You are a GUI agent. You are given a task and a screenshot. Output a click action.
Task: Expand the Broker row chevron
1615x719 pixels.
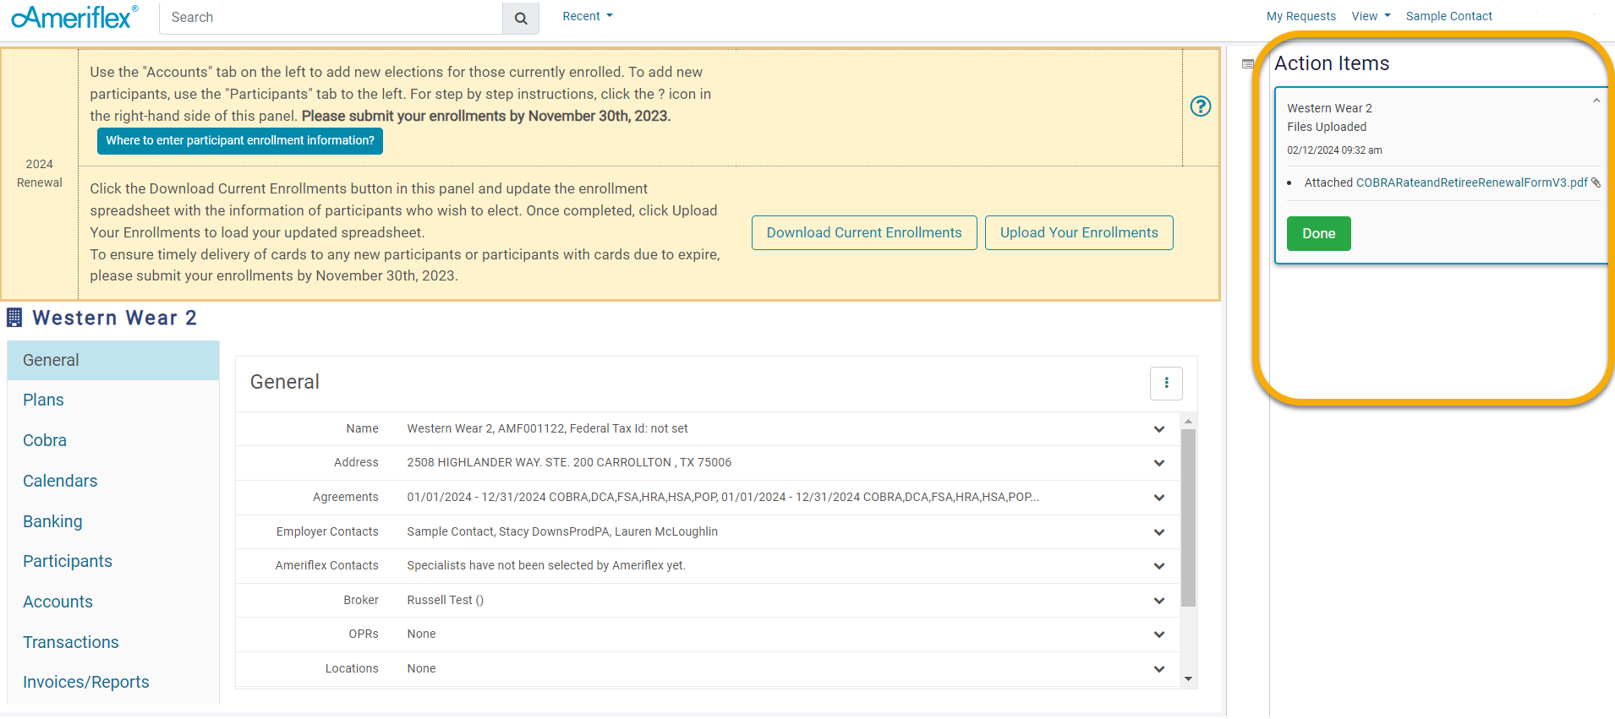pyautogui.click(x=1158, y=601)
